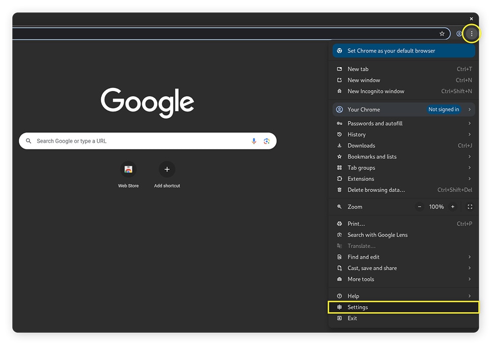Select the Bookmarks and lists entry
Image resolution: width=491 pixels, height=344 pixels.
click(x=404, y=157)
